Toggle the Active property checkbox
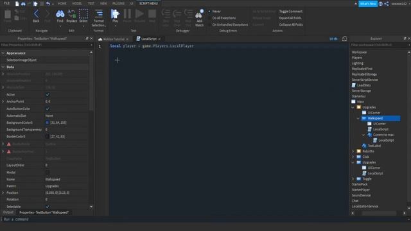 pos(48,94)
